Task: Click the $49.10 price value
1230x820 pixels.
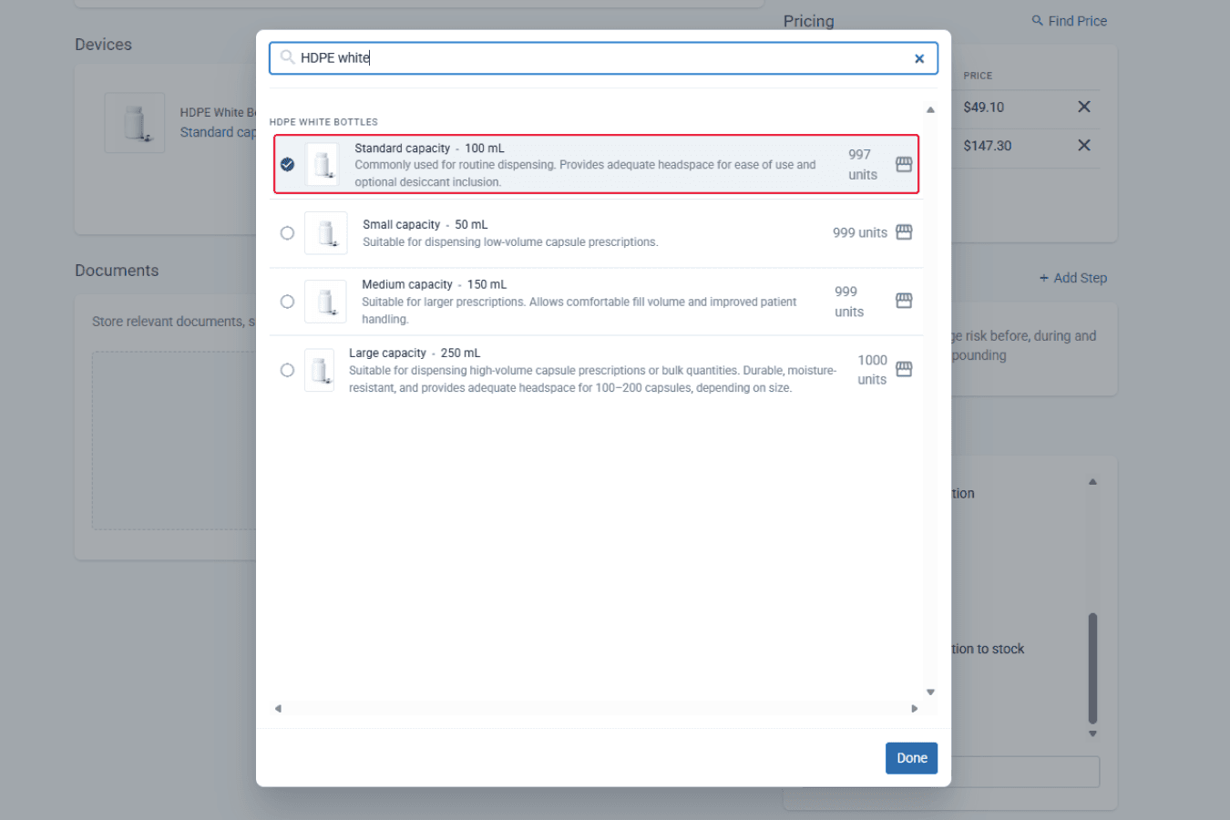Action: [x=984, y=108]
